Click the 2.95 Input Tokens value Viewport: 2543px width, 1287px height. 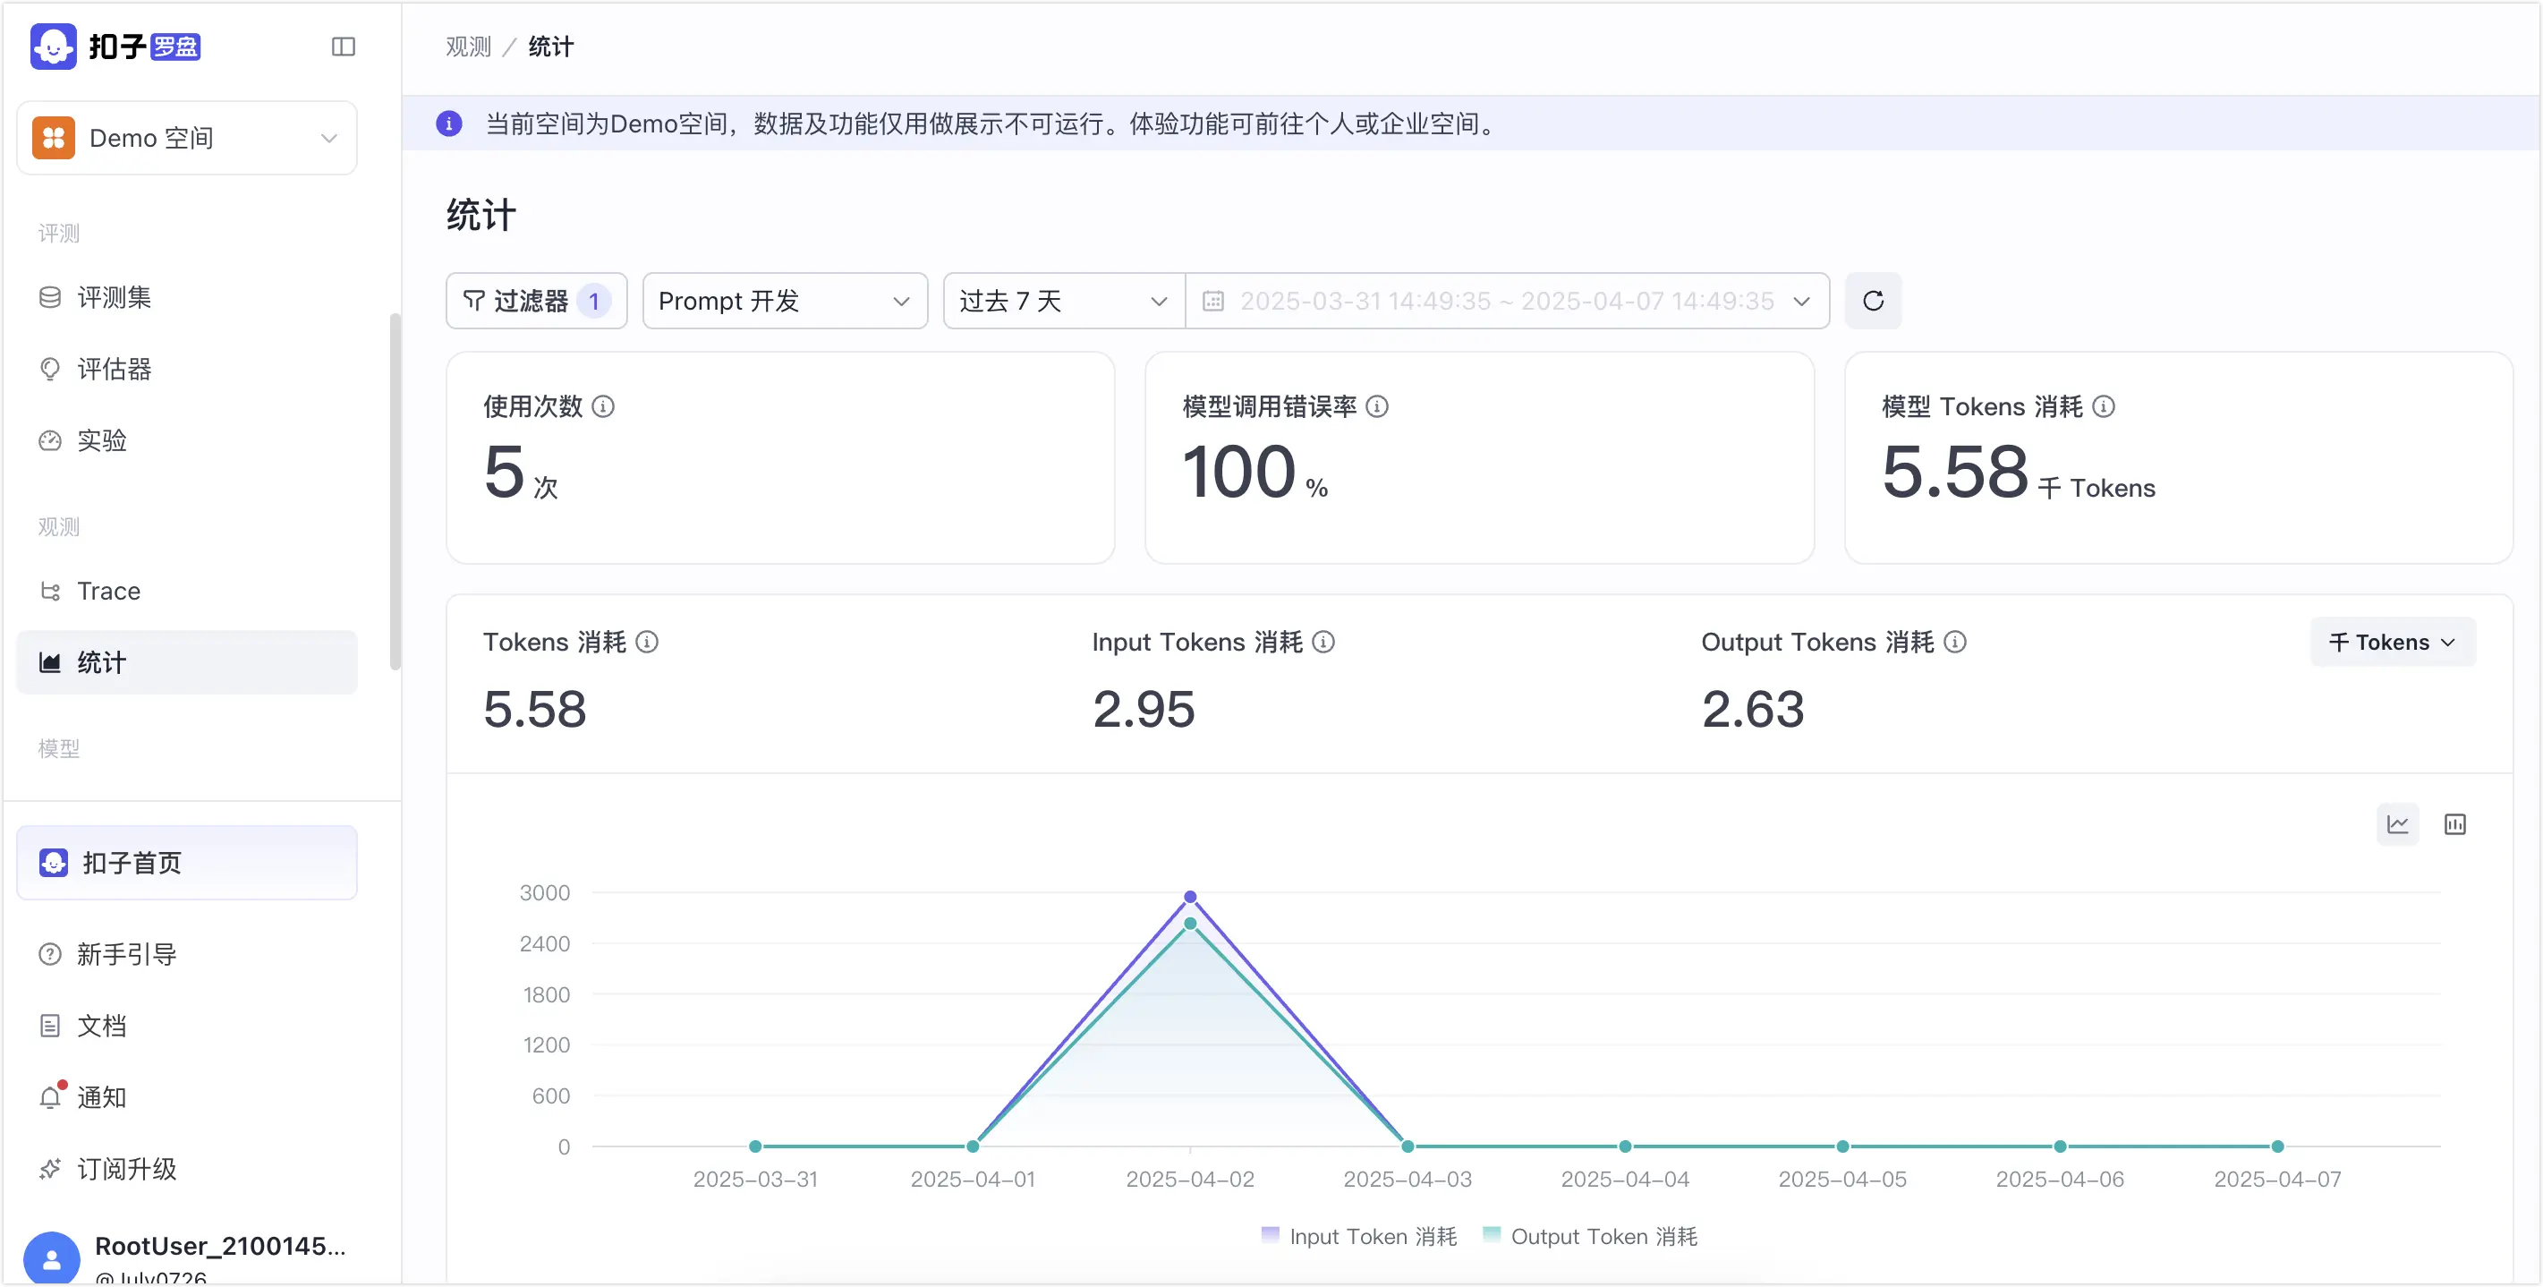coord(1144,709)
